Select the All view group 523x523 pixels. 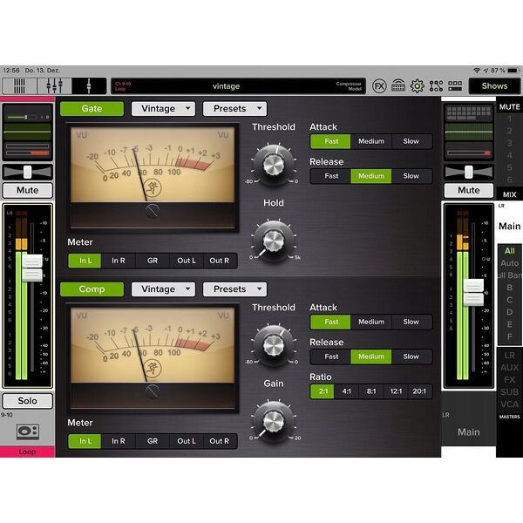(509, 251)
